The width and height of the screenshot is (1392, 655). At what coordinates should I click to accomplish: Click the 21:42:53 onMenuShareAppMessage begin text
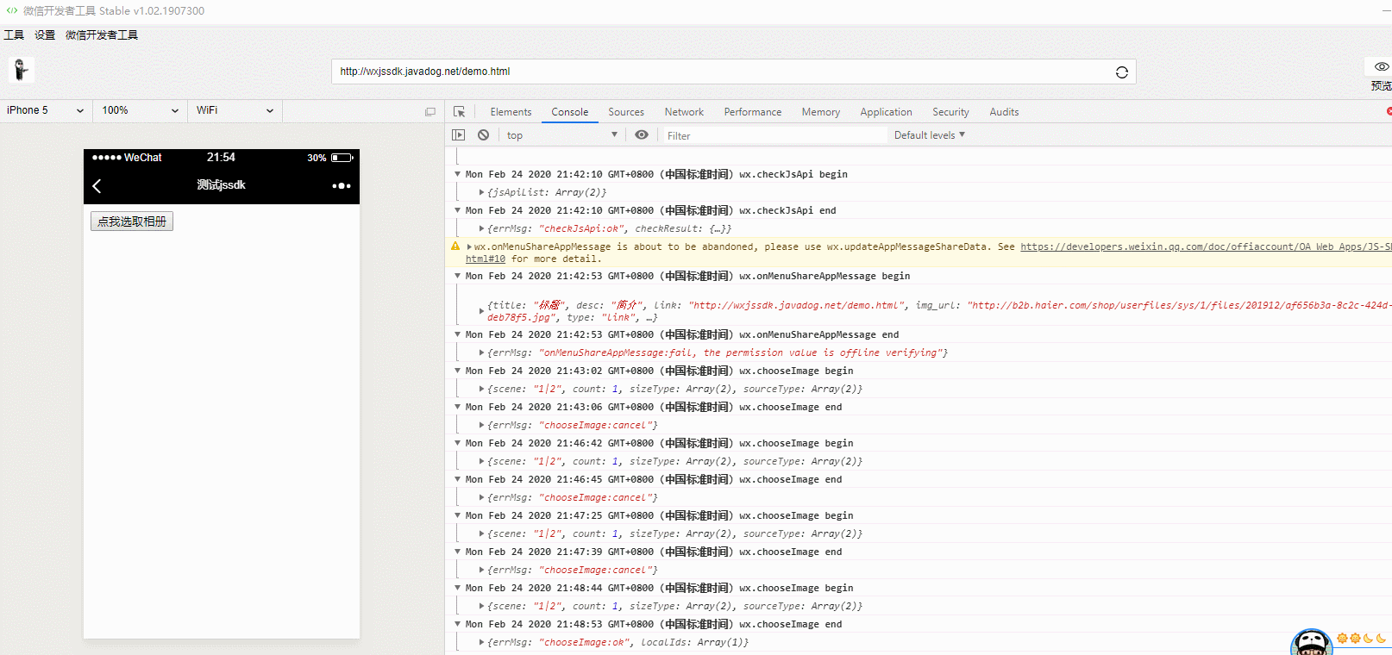click(x=687, y=276)
